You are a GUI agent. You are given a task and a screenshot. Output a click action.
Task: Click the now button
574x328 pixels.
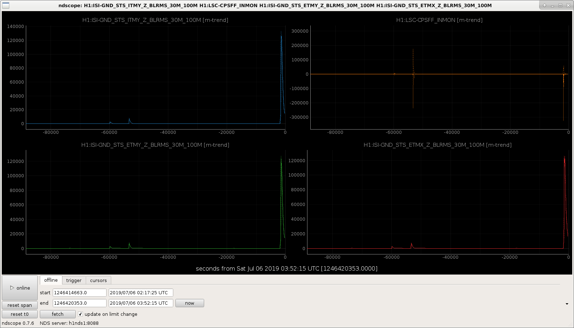tap(189, 303)
